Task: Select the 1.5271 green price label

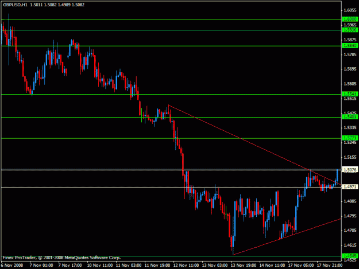Action: [350, 138]
